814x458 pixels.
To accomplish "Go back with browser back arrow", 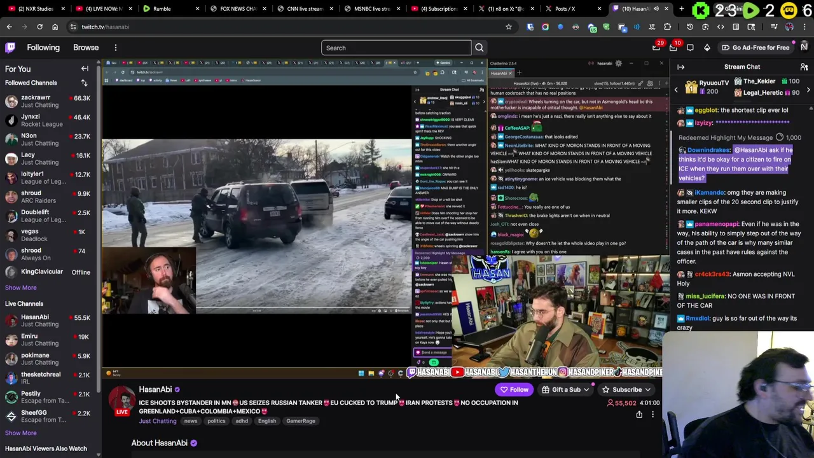I will click(x=9, y=27).
